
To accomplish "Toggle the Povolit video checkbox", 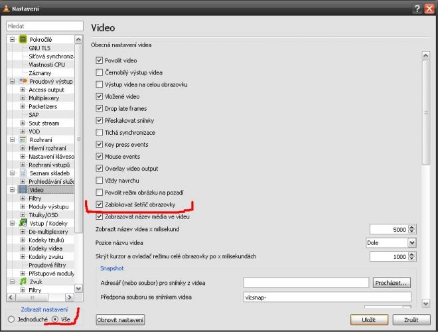I will [99, 60].
